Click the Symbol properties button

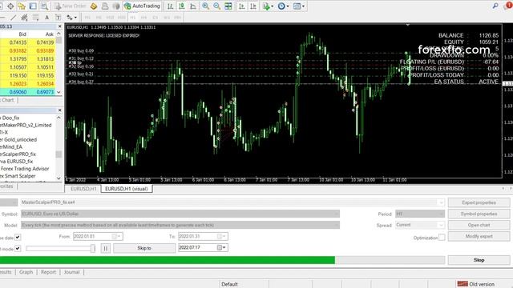tap(479, 214)
